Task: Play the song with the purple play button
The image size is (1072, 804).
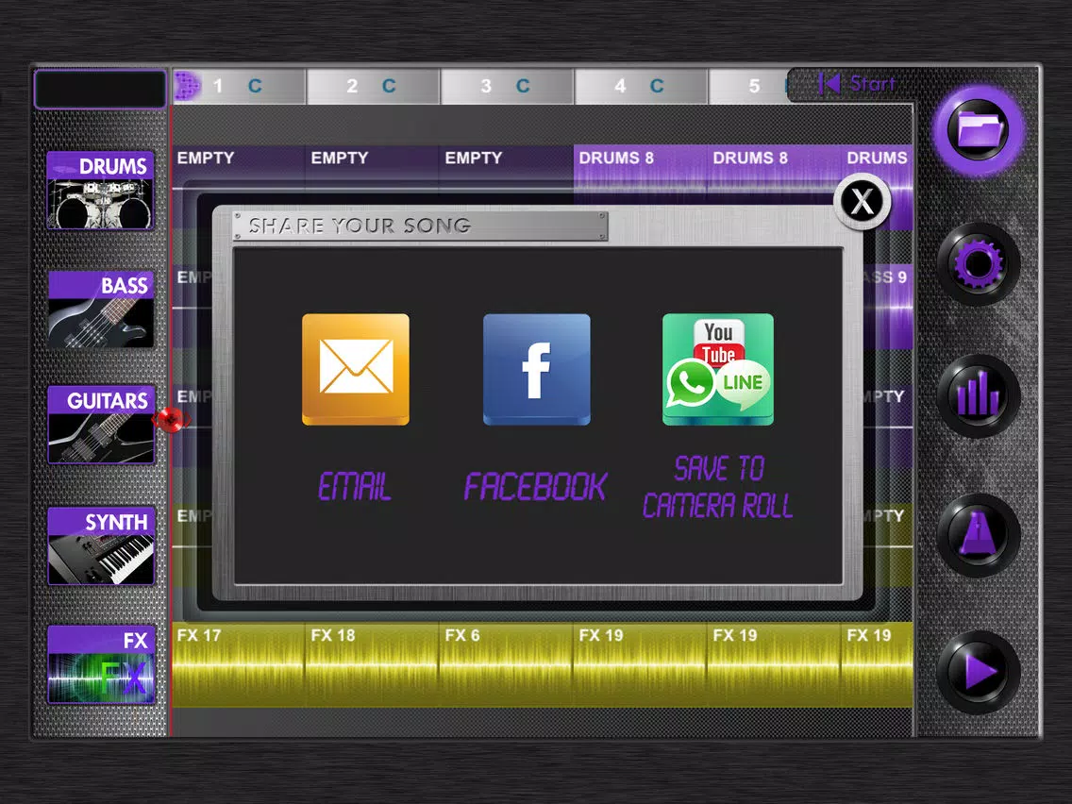Action: pos(979,672)
